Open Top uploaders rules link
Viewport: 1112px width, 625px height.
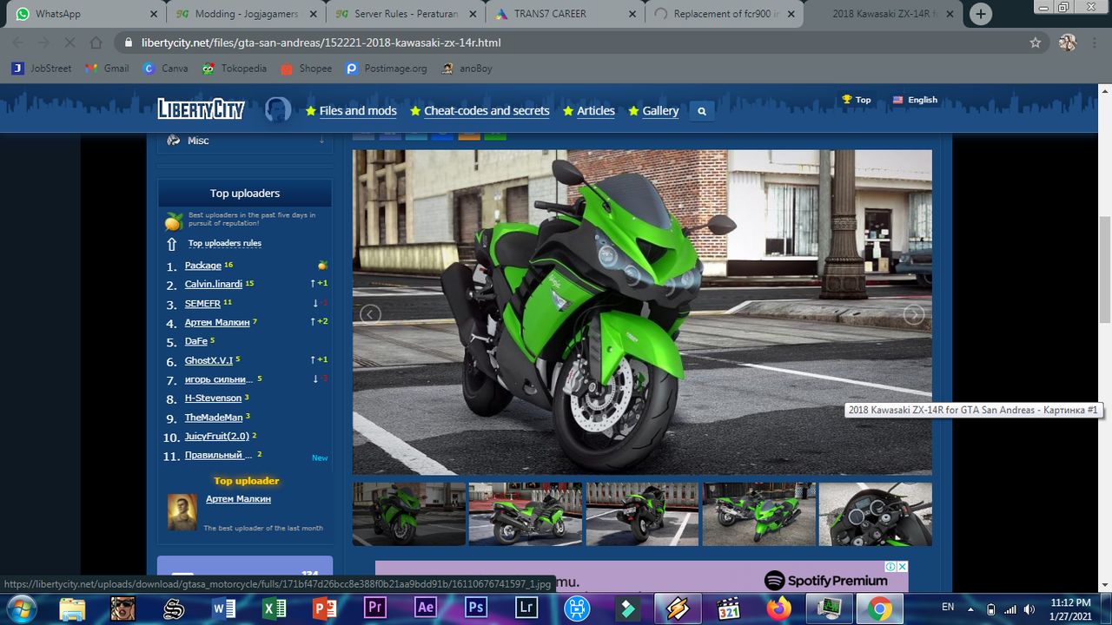(x=225, y=244)
